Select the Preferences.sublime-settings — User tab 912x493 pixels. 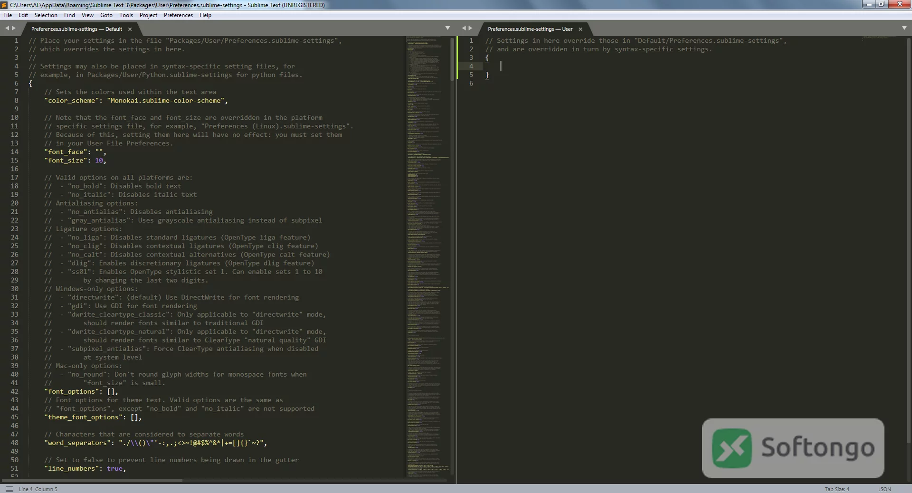click(530, 29)
